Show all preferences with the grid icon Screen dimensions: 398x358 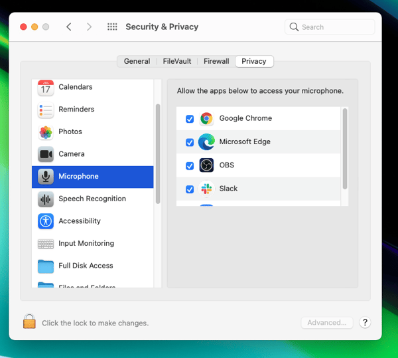point(112,27)
